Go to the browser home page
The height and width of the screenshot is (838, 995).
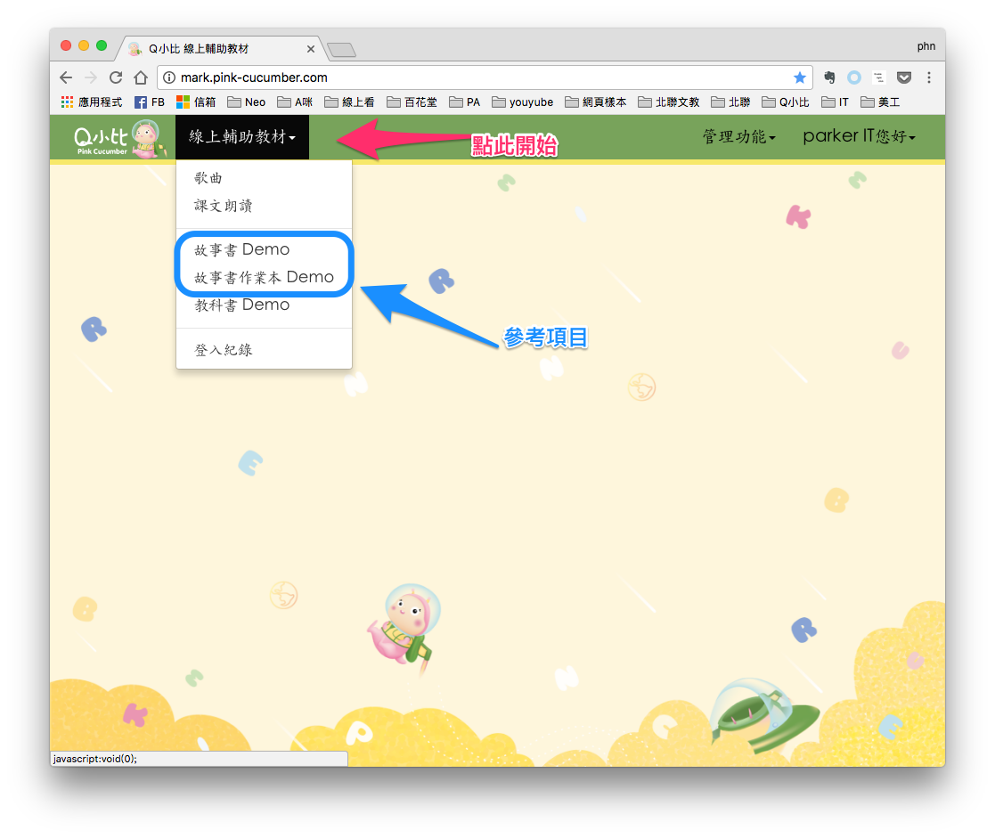[141, 77]
